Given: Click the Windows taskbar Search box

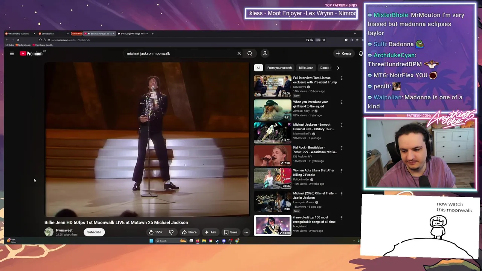Looking at the screenshot, I should point(171,241).
